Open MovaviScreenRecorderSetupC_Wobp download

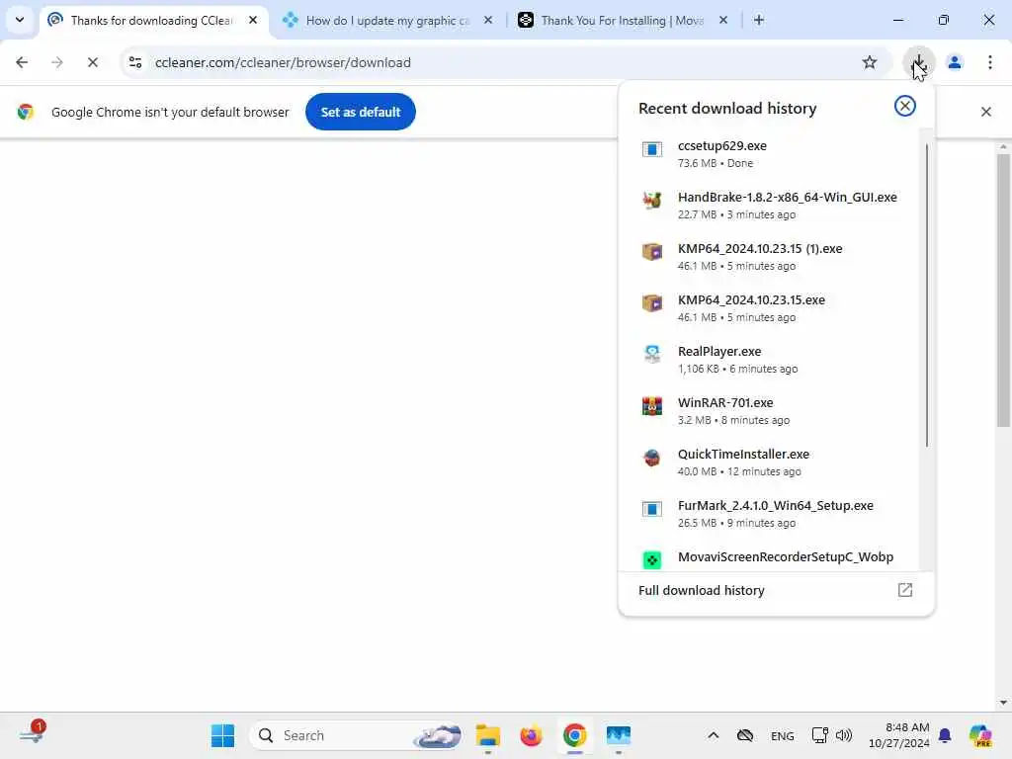[x=768, y=557]
